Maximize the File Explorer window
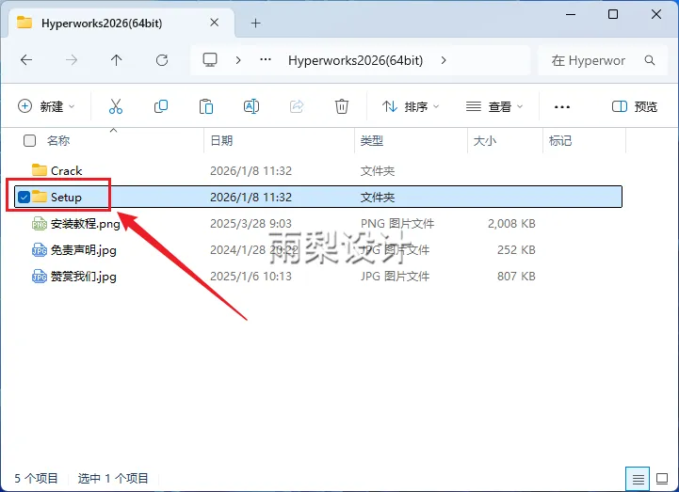The height and width of the screenshot is (492, 679). 613,14
